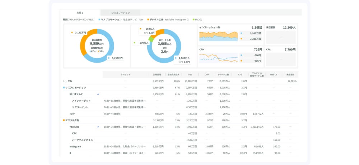
Task: Select the Instagram row label in table
Action: [75, 146]
